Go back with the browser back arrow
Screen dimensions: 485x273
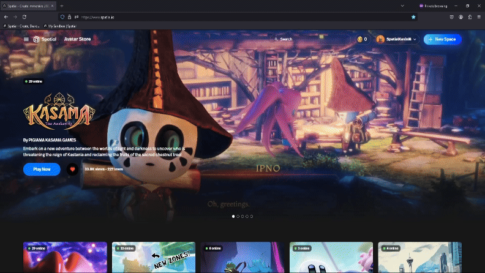(6, 17)
